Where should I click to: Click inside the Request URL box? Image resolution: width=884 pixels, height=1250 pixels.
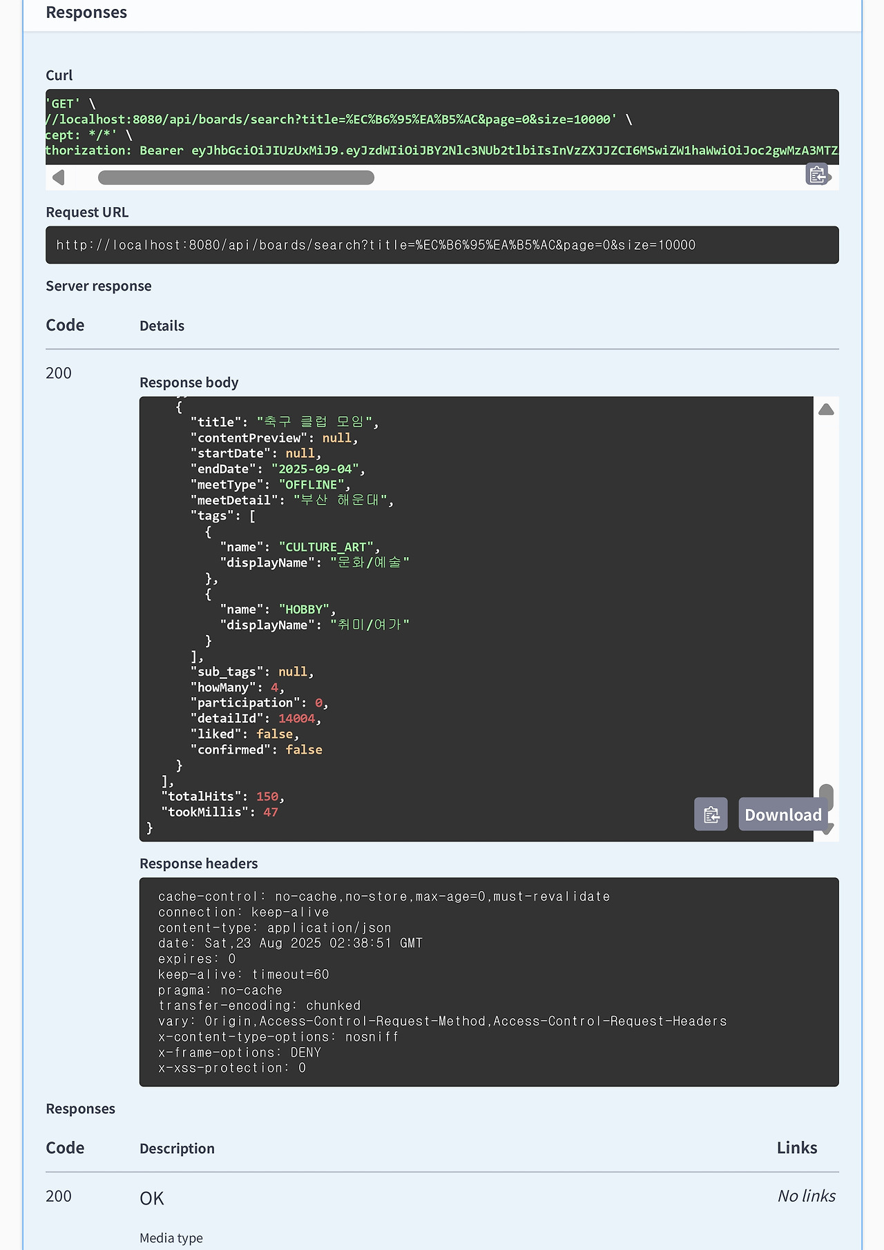442,245
